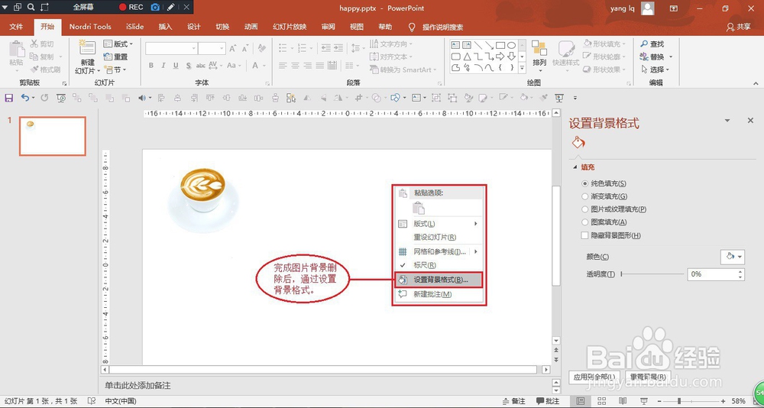Open the Section (节) dropdown
The image size is (764, 408).
tap(115, 70)
